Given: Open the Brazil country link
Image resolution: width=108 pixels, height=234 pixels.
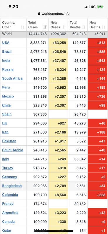Looking at the screenshot, I should point(7,52).
